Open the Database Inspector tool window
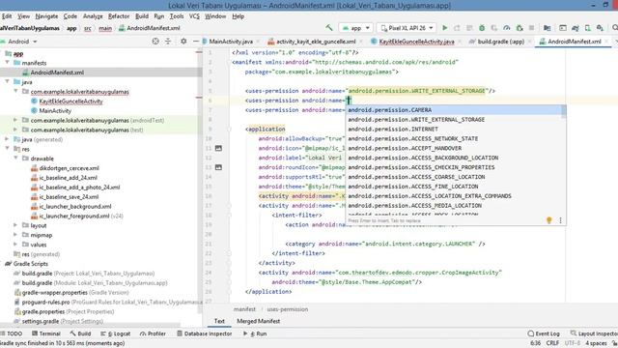This screenshot has width=618, height=348. click(x=204, y=333)
